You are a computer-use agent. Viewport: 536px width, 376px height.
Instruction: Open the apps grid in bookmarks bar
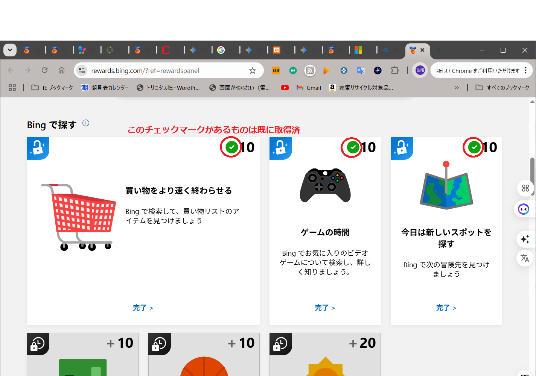(12, 88)
